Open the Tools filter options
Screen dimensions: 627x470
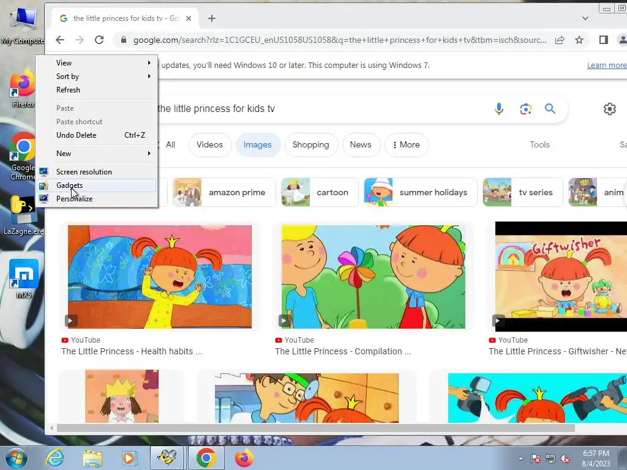539,144
